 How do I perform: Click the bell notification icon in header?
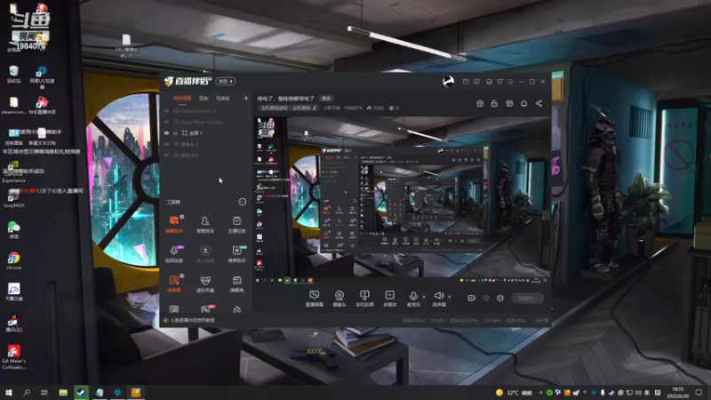[x=523, y=103]
